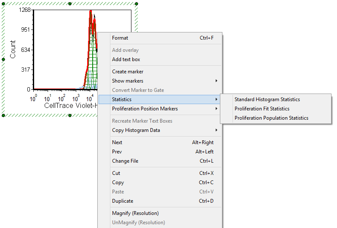Choose Proliferation Fit Statistics
The image size is (337, 228).
click(262, 109)
